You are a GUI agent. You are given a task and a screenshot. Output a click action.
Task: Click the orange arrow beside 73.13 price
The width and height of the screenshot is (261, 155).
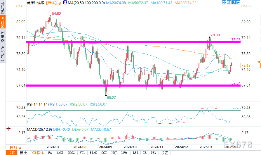tap(259, 62)
